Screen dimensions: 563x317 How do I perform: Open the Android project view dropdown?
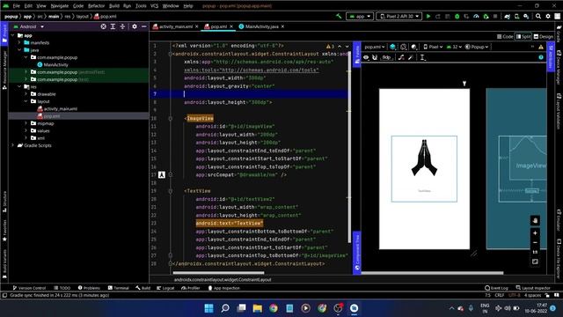coord(29,26)
